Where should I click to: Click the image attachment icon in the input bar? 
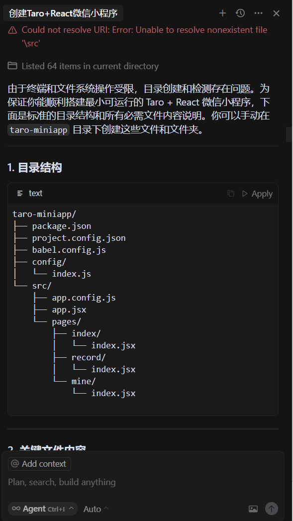coord(253,509)
